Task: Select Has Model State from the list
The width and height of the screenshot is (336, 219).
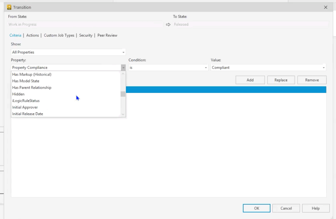Action: (x=66, y=81)
